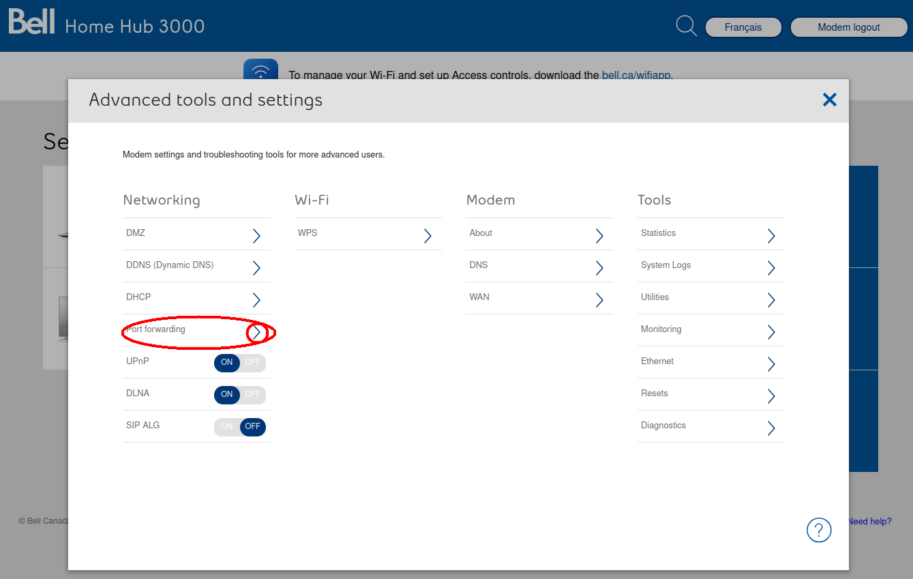Image resolution: width=913 pixels, height=579 pixels.
Task: Select the About label
Action: pos(481,233)
